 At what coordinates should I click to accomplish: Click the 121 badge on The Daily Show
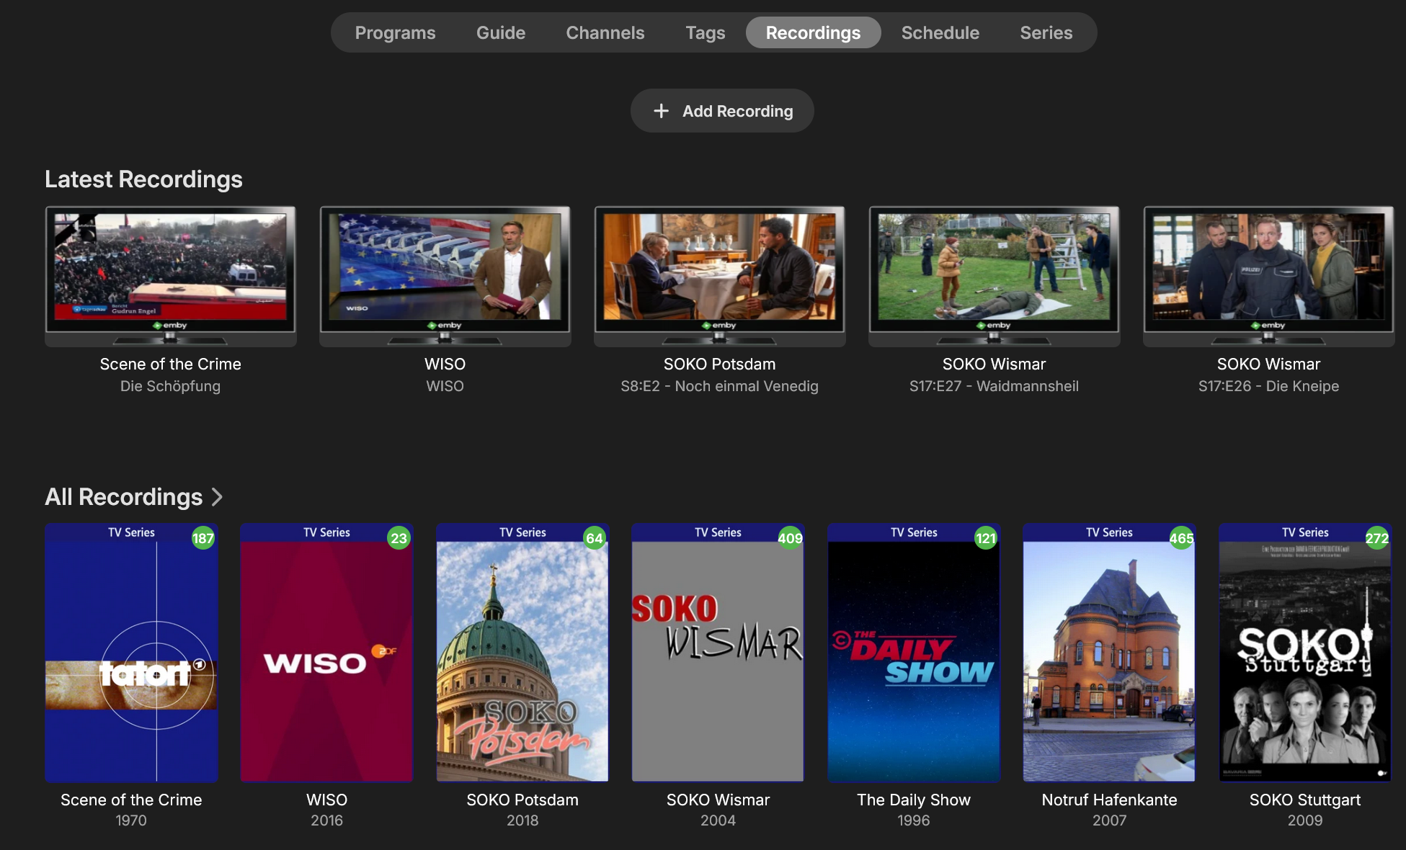coord(985,538)
